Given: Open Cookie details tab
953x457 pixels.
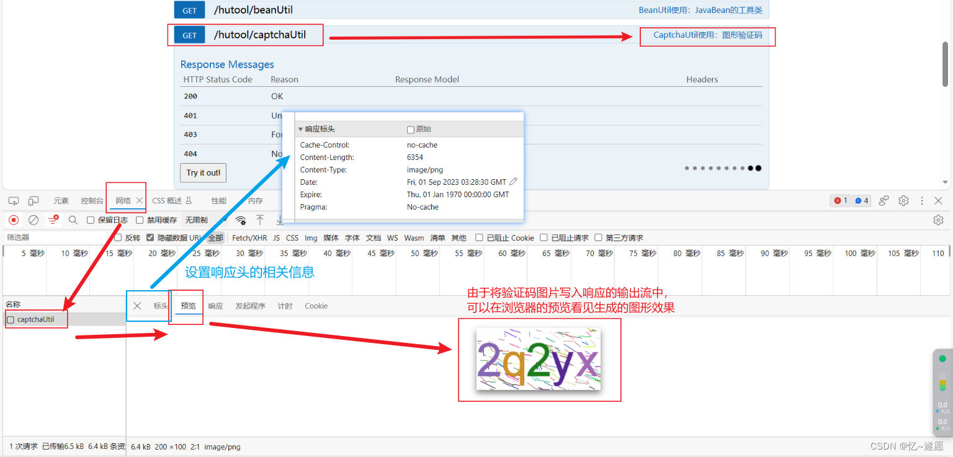Looking at the screenshot, I should [316, 306].
